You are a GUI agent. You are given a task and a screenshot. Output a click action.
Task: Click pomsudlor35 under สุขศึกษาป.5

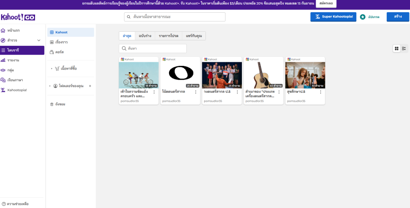point(296,101)
